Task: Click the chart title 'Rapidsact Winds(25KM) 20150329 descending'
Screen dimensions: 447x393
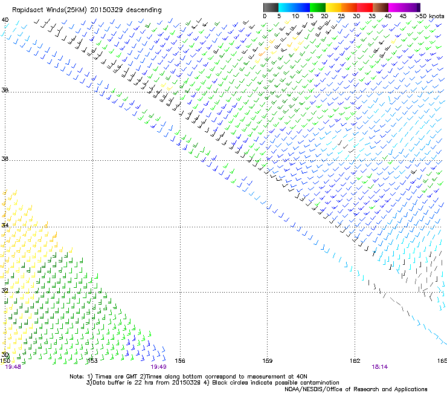Action: (86, 10)
